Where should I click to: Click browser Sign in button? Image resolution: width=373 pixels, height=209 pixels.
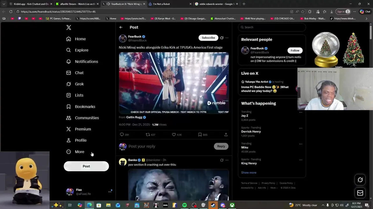(x=343, y=12)
